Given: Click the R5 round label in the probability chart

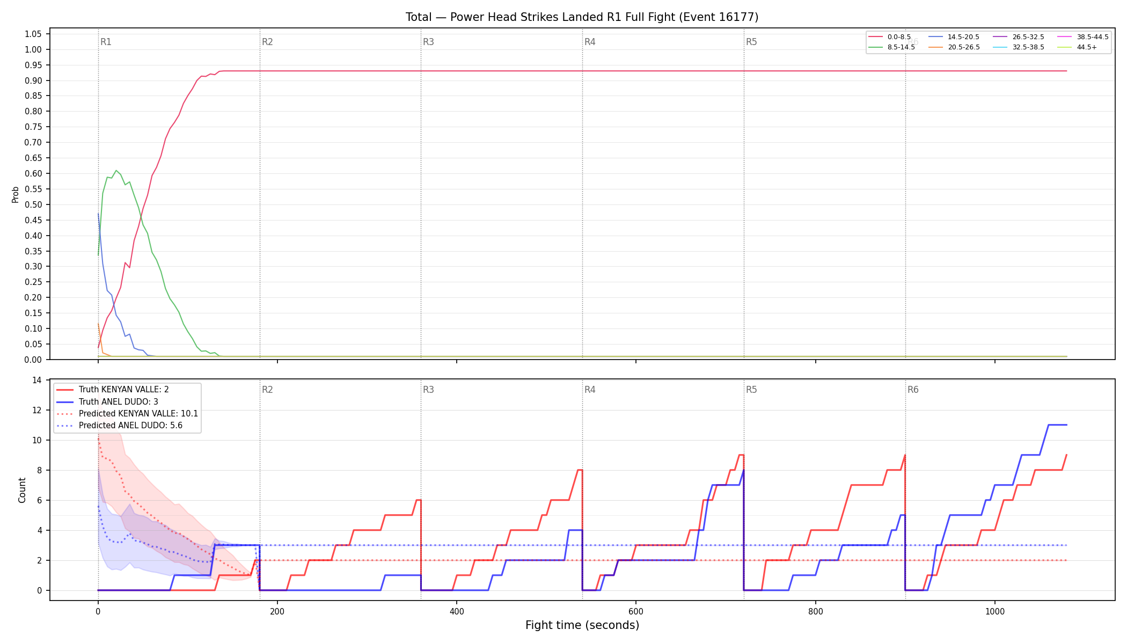Looking at the screenshot, I should (751, 42).
